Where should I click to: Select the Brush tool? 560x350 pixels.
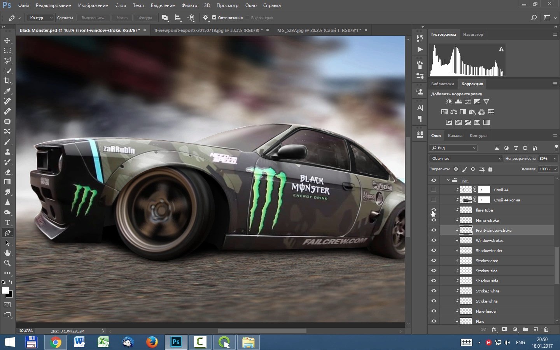[7, 142]
